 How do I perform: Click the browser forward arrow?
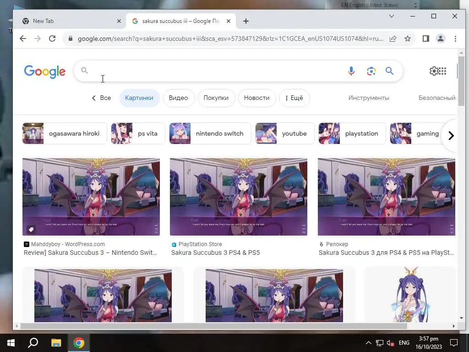[38, 38]
